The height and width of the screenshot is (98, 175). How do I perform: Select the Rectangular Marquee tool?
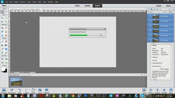tap(6, 18)
